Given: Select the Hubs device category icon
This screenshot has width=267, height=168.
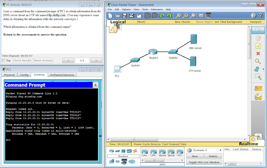Looking at the screenshot, I should point(123,151).
